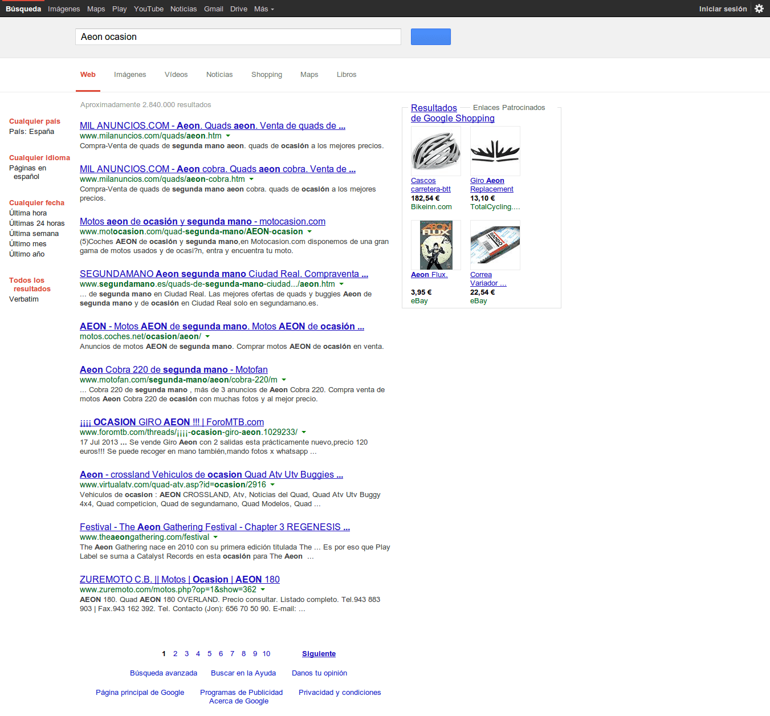Filter results by Últimas 24 horas
Screen dimensions: 770x716
pos(37,223)
